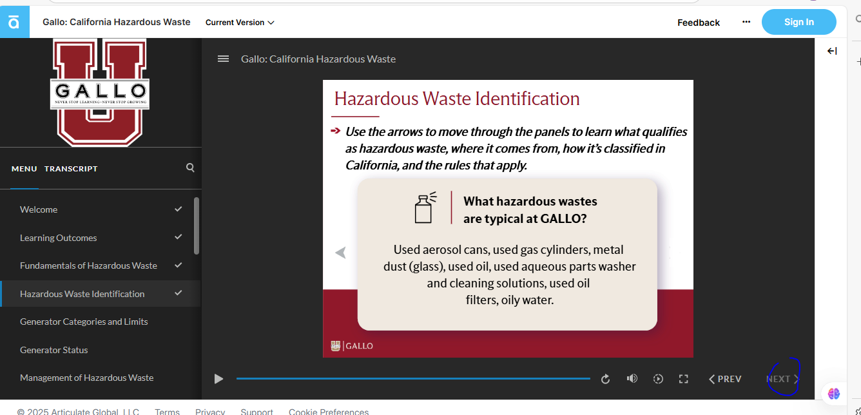Image resolution: width=861 pixels, height=415 pixels.
Task: Select Generator Status in the menu
Action: (x=100, y=350)
